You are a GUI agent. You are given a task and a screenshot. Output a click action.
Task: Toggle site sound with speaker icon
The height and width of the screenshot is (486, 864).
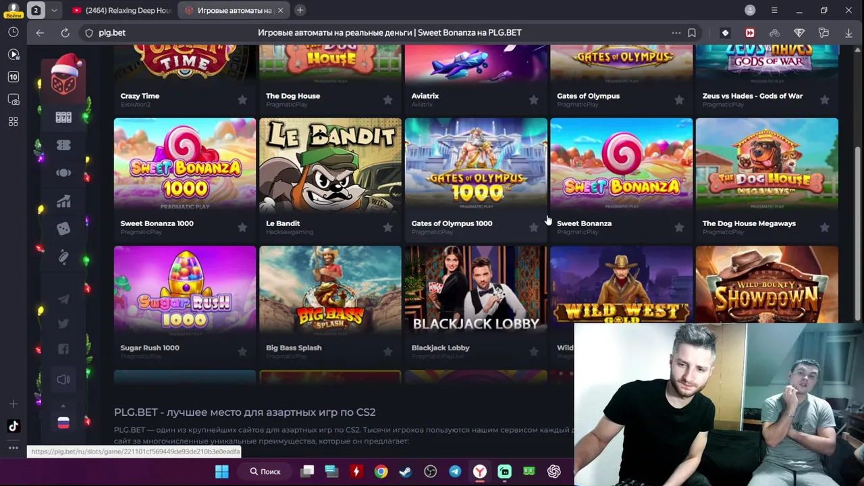click(63, 379)
